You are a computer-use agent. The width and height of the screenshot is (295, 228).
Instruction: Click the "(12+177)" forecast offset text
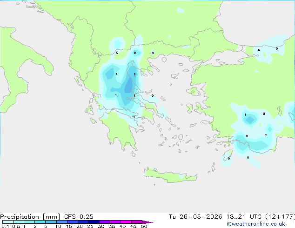[280, 217]
